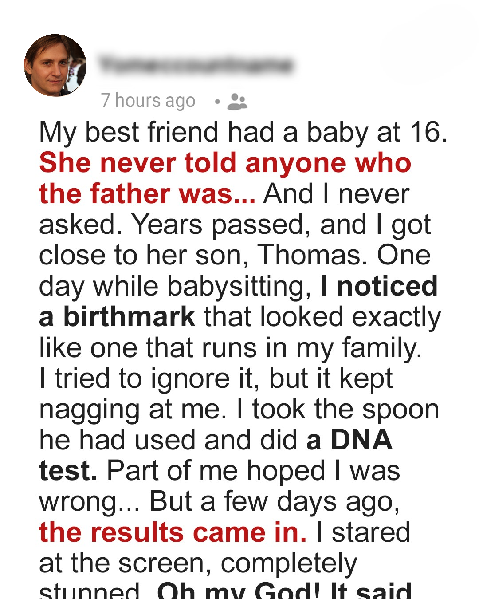Click the opening line "My best friend had a baby at 16."
Image resolution: width=479 pixels, height=599 pixels.
[x=243, y=132]
